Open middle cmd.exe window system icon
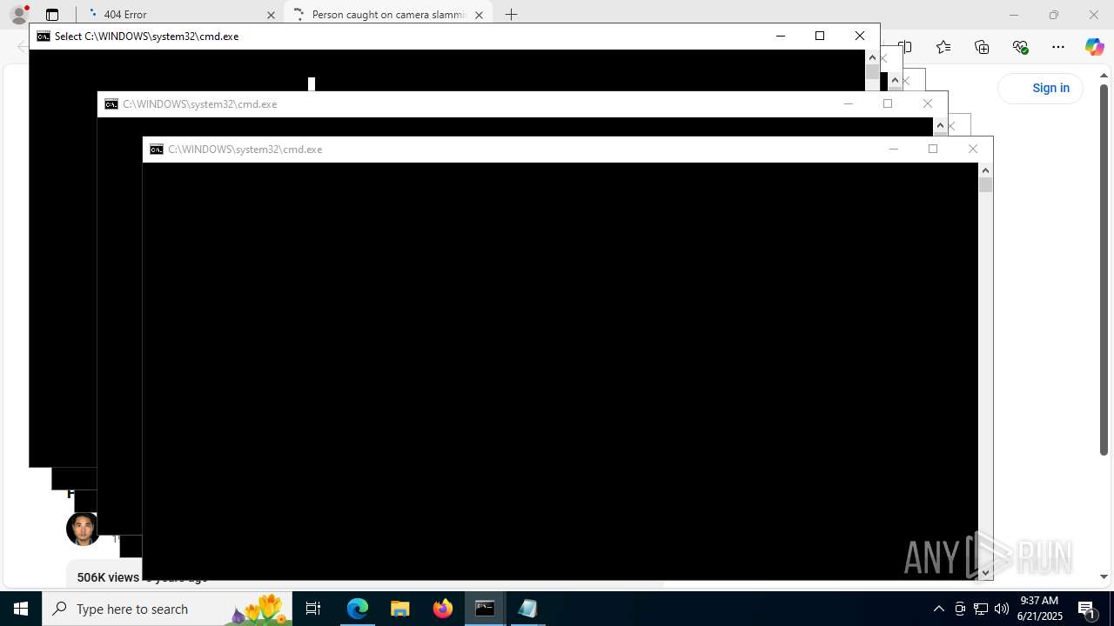 (x=111, y=104)
